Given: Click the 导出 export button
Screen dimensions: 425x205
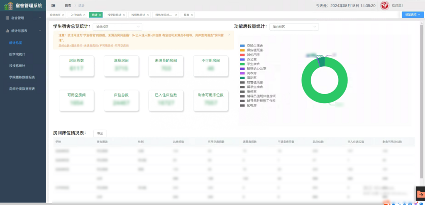Looking at the screenshot, I should [100, 133].
